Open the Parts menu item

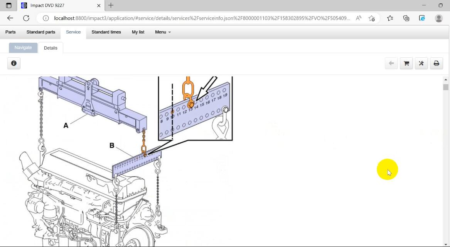coord(10,32)
